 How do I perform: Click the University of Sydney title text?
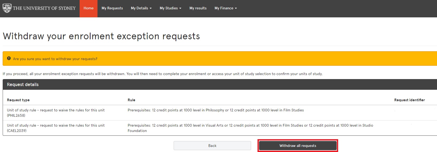coord(44,8)
